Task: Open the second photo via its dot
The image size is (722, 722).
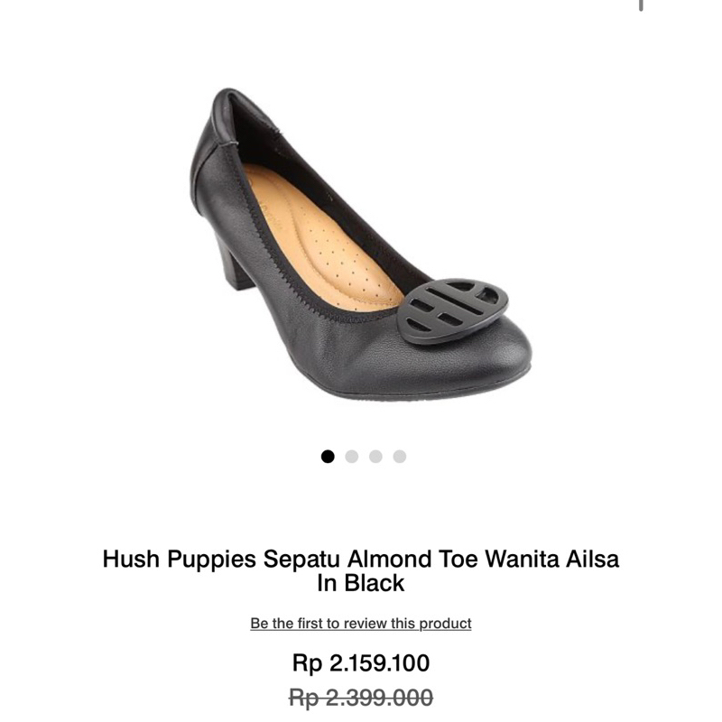Action: (352, 454)
